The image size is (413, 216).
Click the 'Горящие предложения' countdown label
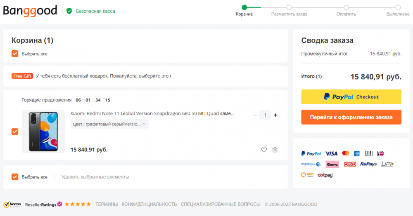(x=47, y=100)
